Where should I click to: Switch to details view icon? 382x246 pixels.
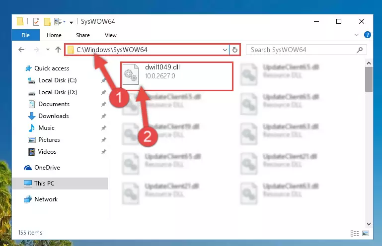pos(355,233)
